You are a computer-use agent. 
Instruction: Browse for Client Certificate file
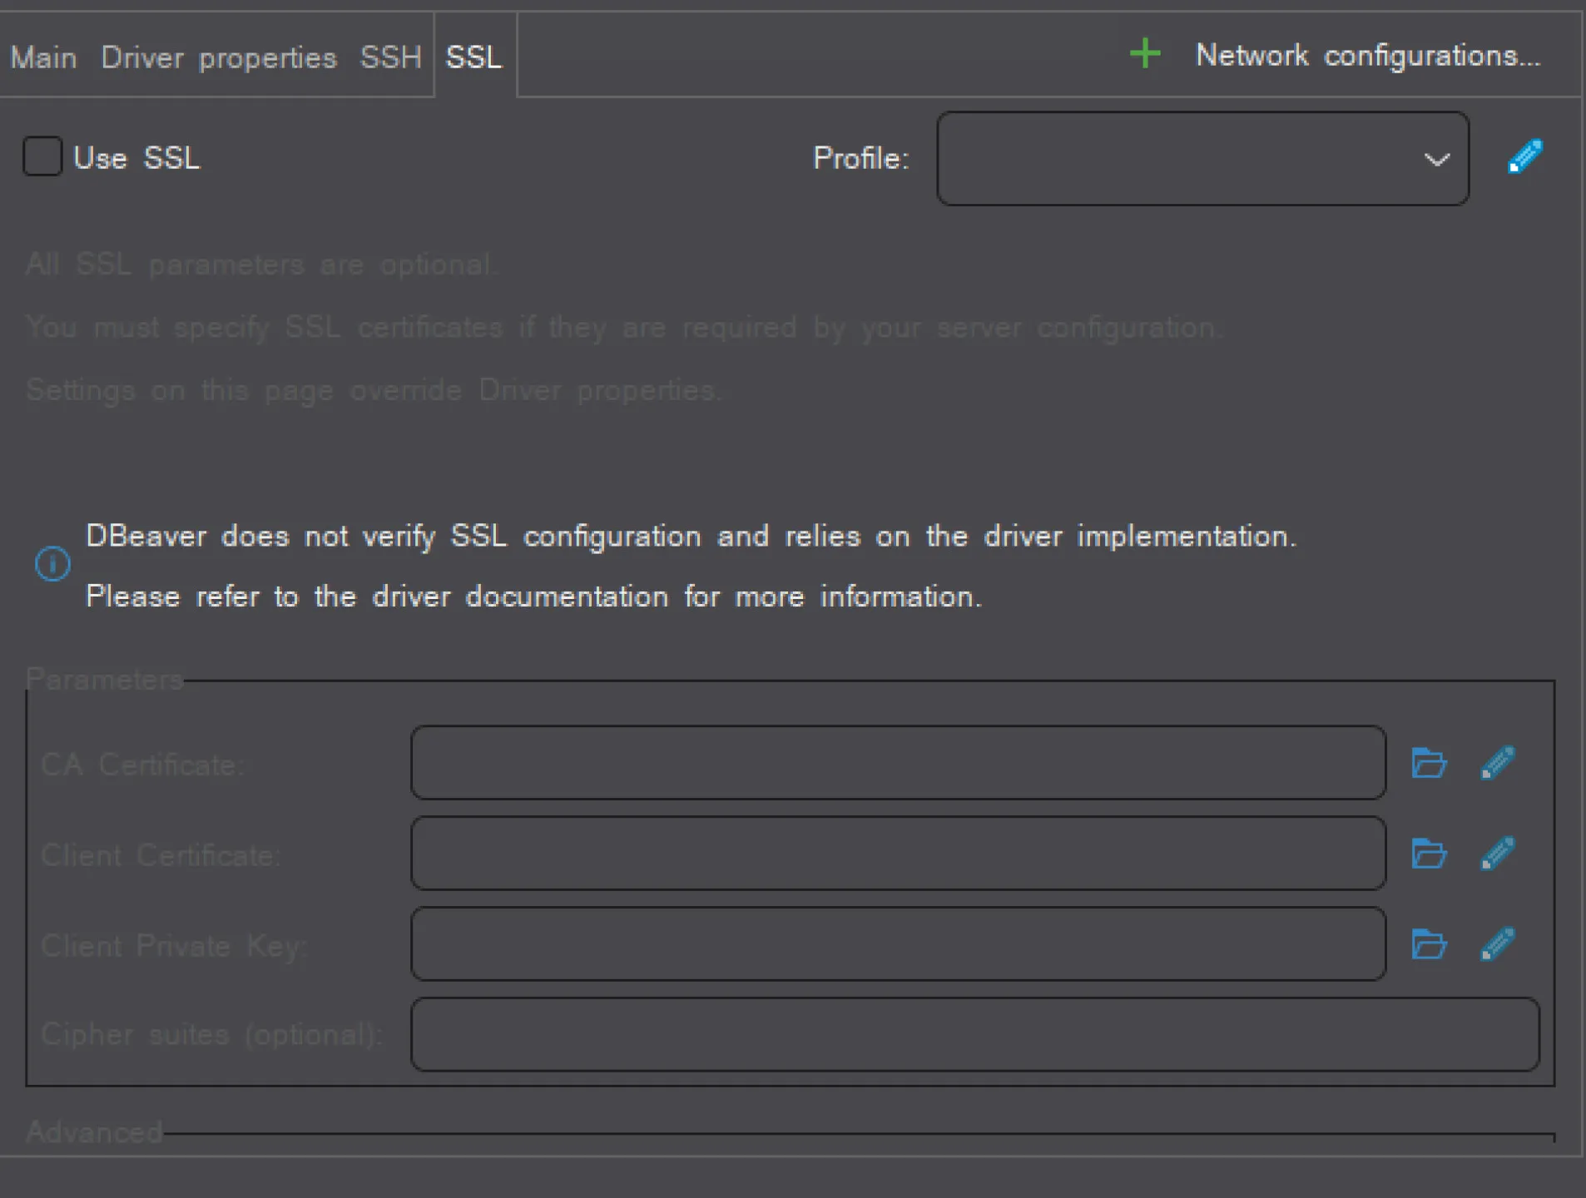point(1430,854)
